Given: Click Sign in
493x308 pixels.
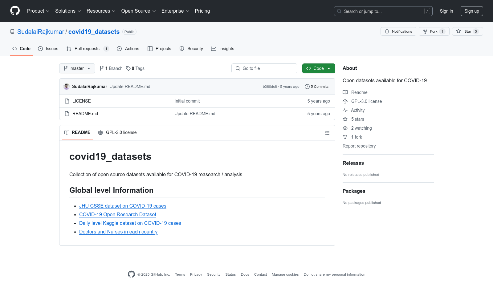Looking at the screenshot, I should tap(446, 11).
